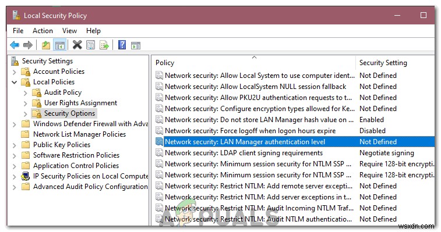Open the Help menu
Viewport: 441px width, 232px height.
pyautogui.click(x=93, y=31)
